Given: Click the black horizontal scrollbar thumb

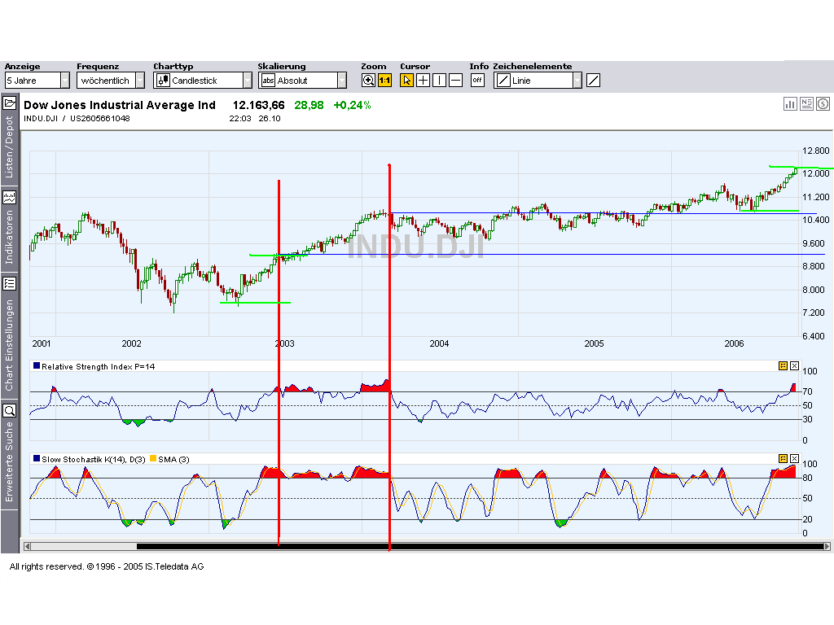Looking at the screenshot, I should click(480, 546).
